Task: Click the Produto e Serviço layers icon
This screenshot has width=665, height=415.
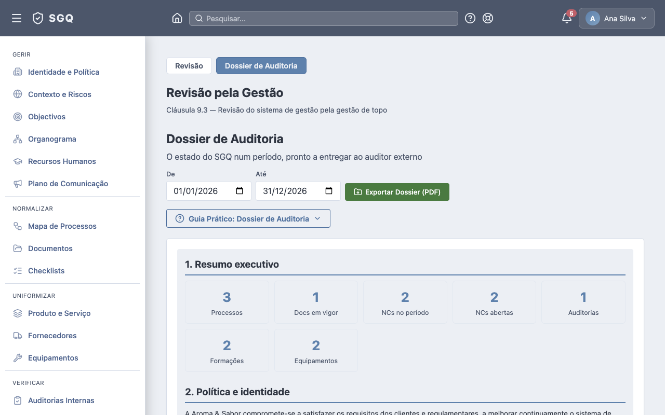Action: pyautogui.click(x=18, y=313)
